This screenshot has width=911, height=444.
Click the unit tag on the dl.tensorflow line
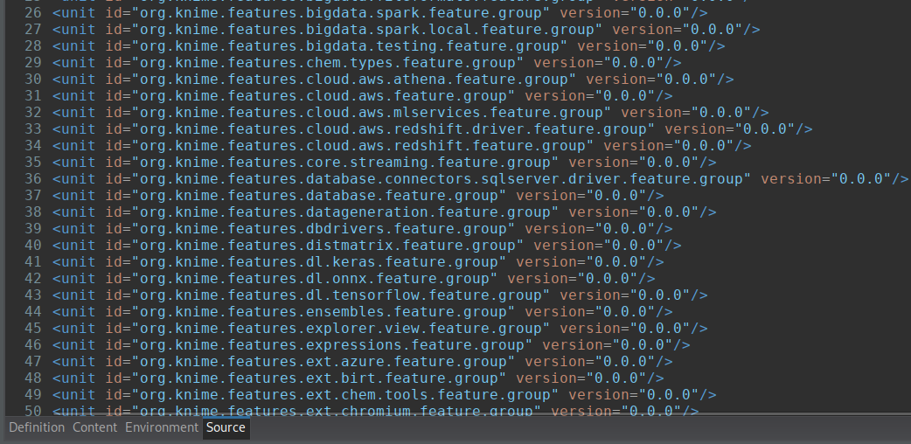click(x=73, y=295)
